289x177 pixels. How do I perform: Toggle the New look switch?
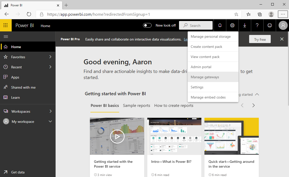(x=147, y=25)
